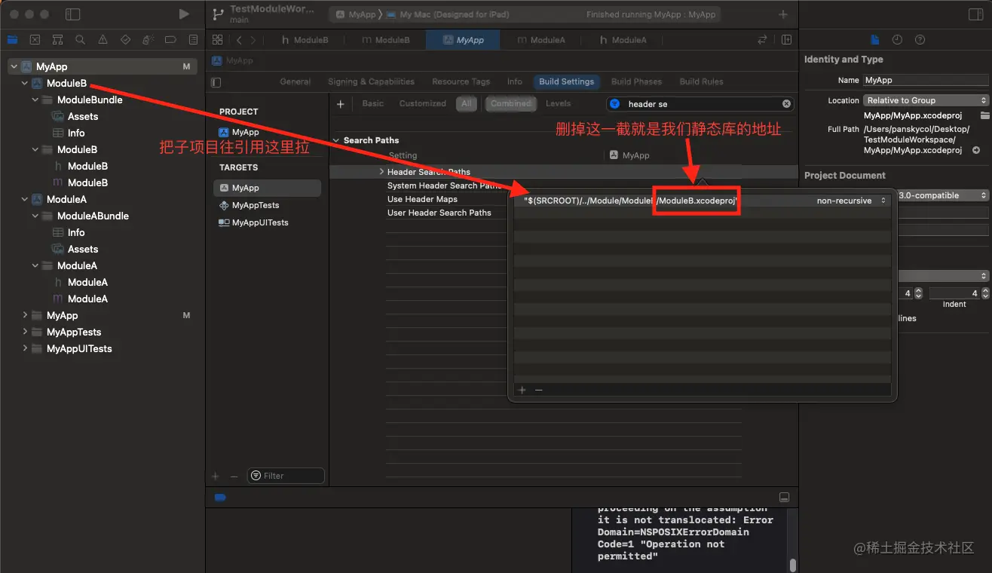992x573 pixels.
Task: Run the app with the play button
Action: click(x=184, y=14)
